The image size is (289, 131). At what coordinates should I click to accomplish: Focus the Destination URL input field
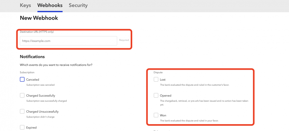68,41
